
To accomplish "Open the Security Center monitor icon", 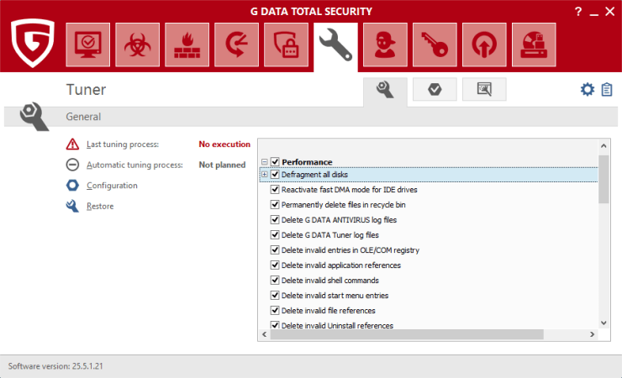I will click(87, 45).
